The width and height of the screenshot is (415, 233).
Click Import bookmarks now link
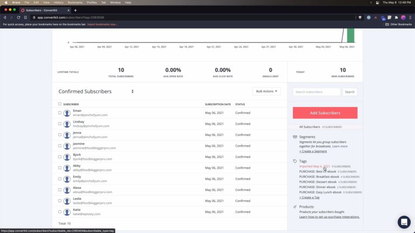[102, 24]
